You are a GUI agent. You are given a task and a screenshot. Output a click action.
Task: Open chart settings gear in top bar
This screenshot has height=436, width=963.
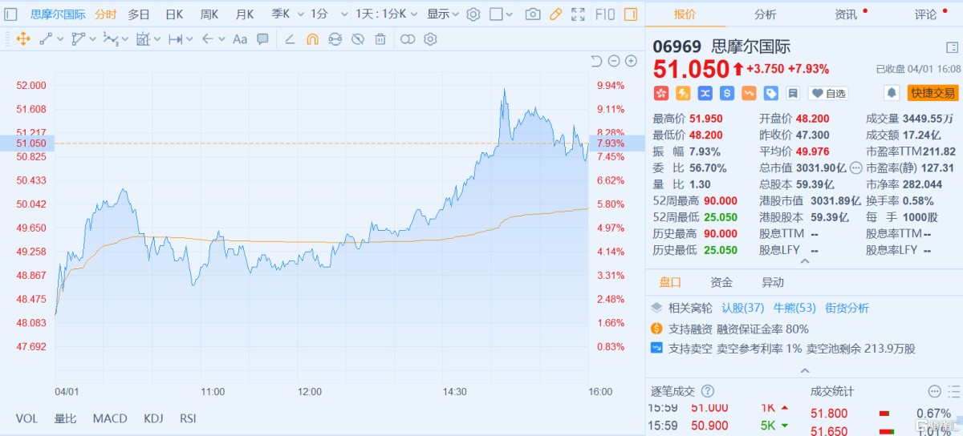point(473,14)
